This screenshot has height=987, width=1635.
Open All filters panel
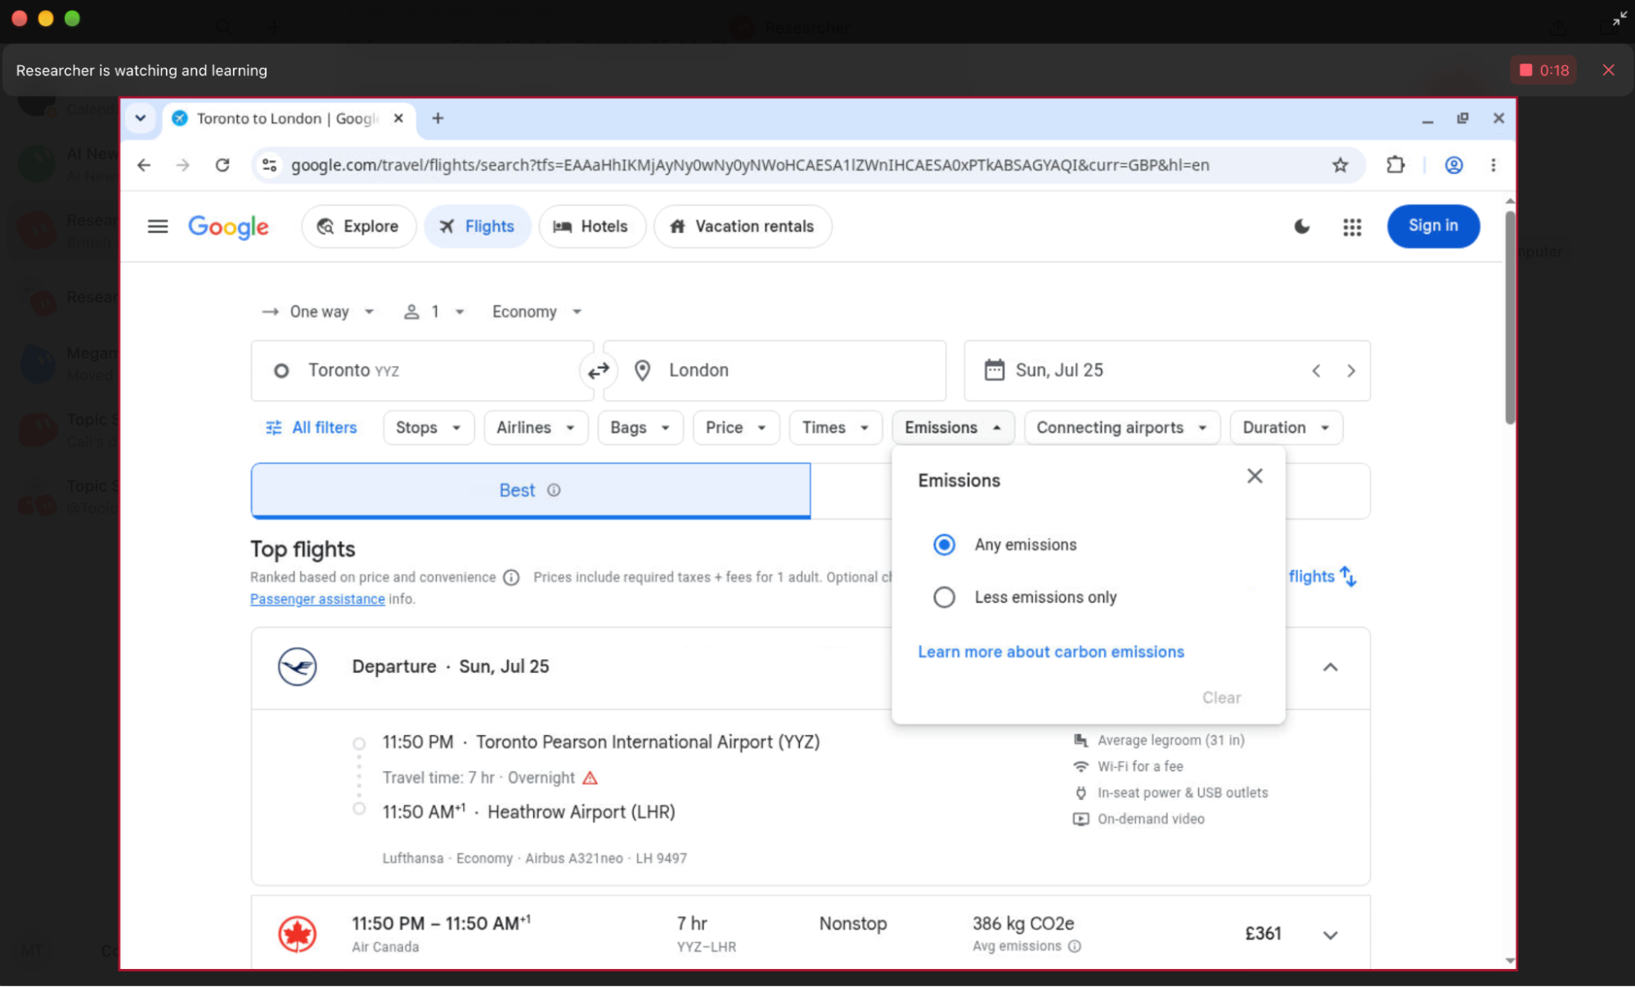[x=312, y=428]
